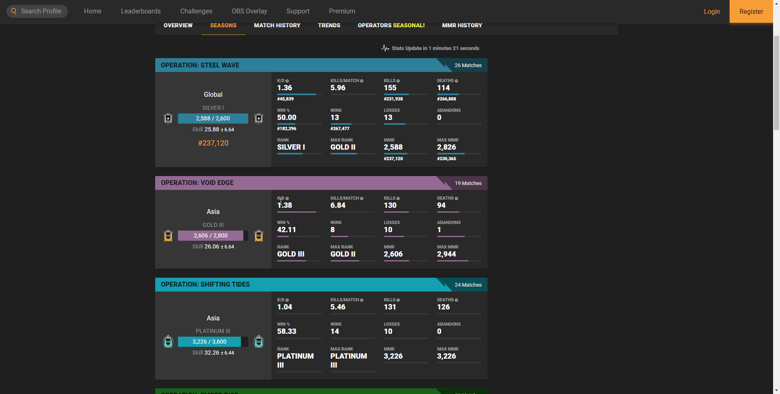The image size is (780, 394).
Task: Click the Gold rank badge right of Void Edge MMR bar
Action: pyautogui.click(x=258, y=236)
